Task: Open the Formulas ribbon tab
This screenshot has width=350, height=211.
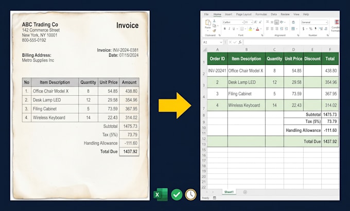Action: pos(261,14)
